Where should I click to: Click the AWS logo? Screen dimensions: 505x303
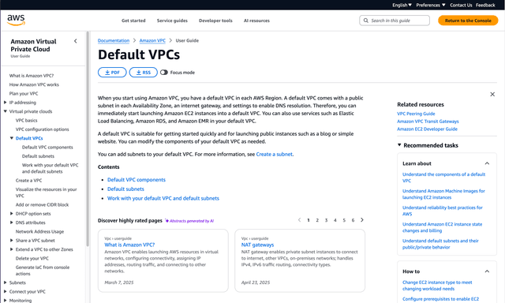16,20
